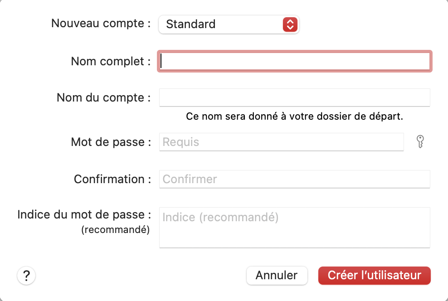The height and width of the screenshot is (301, 448).
Task: Click the word Standard in the popup
Action: [x=190, y=24]
